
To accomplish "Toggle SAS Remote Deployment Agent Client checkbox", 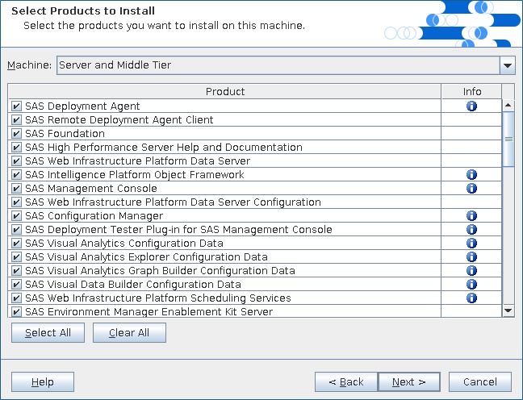I will click(x=16, y=120).
